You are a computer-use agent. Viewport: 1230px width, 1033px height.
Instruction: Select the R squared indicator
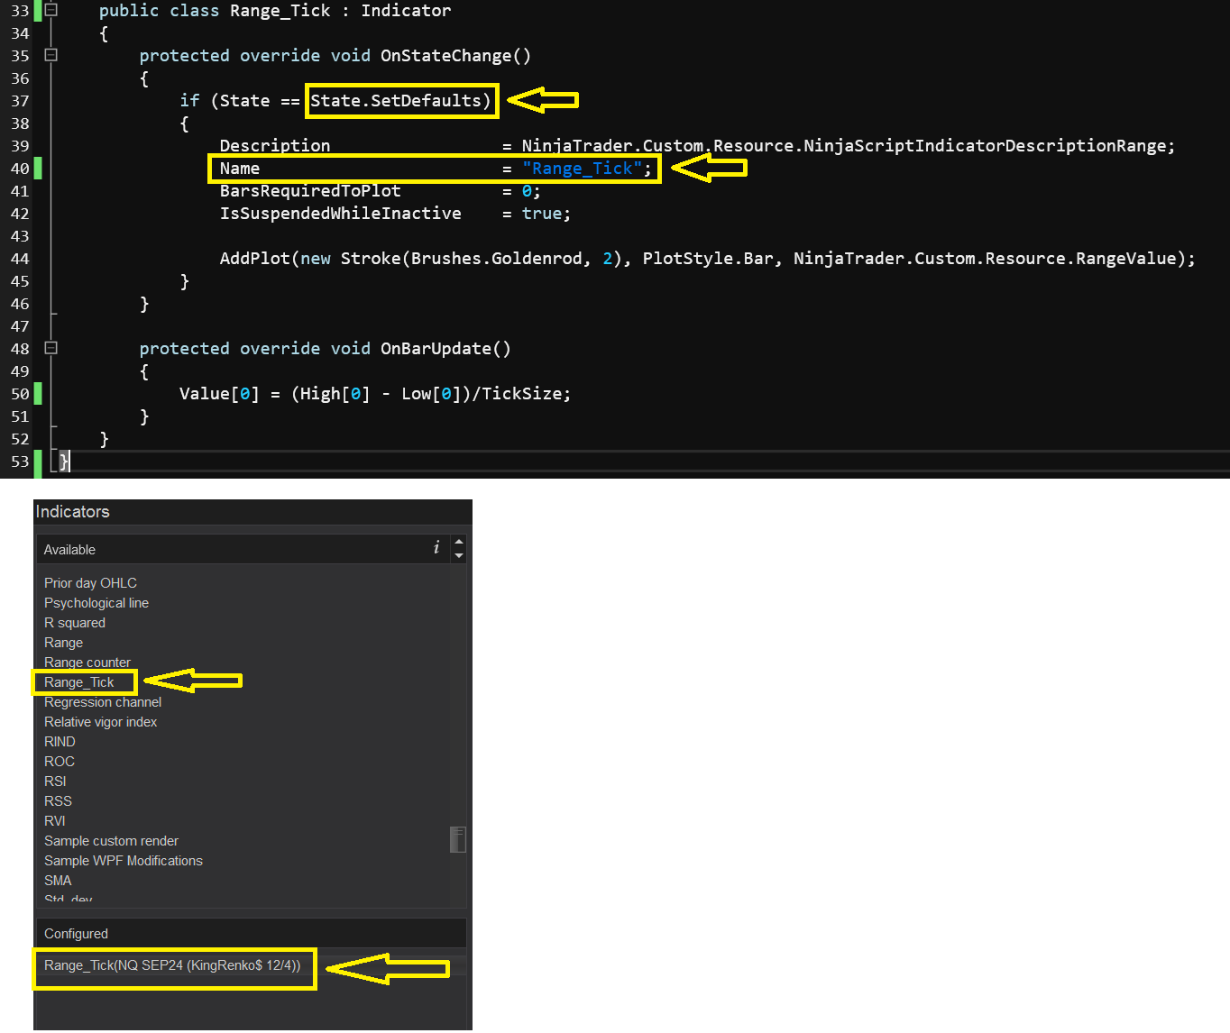click(75, 623)
